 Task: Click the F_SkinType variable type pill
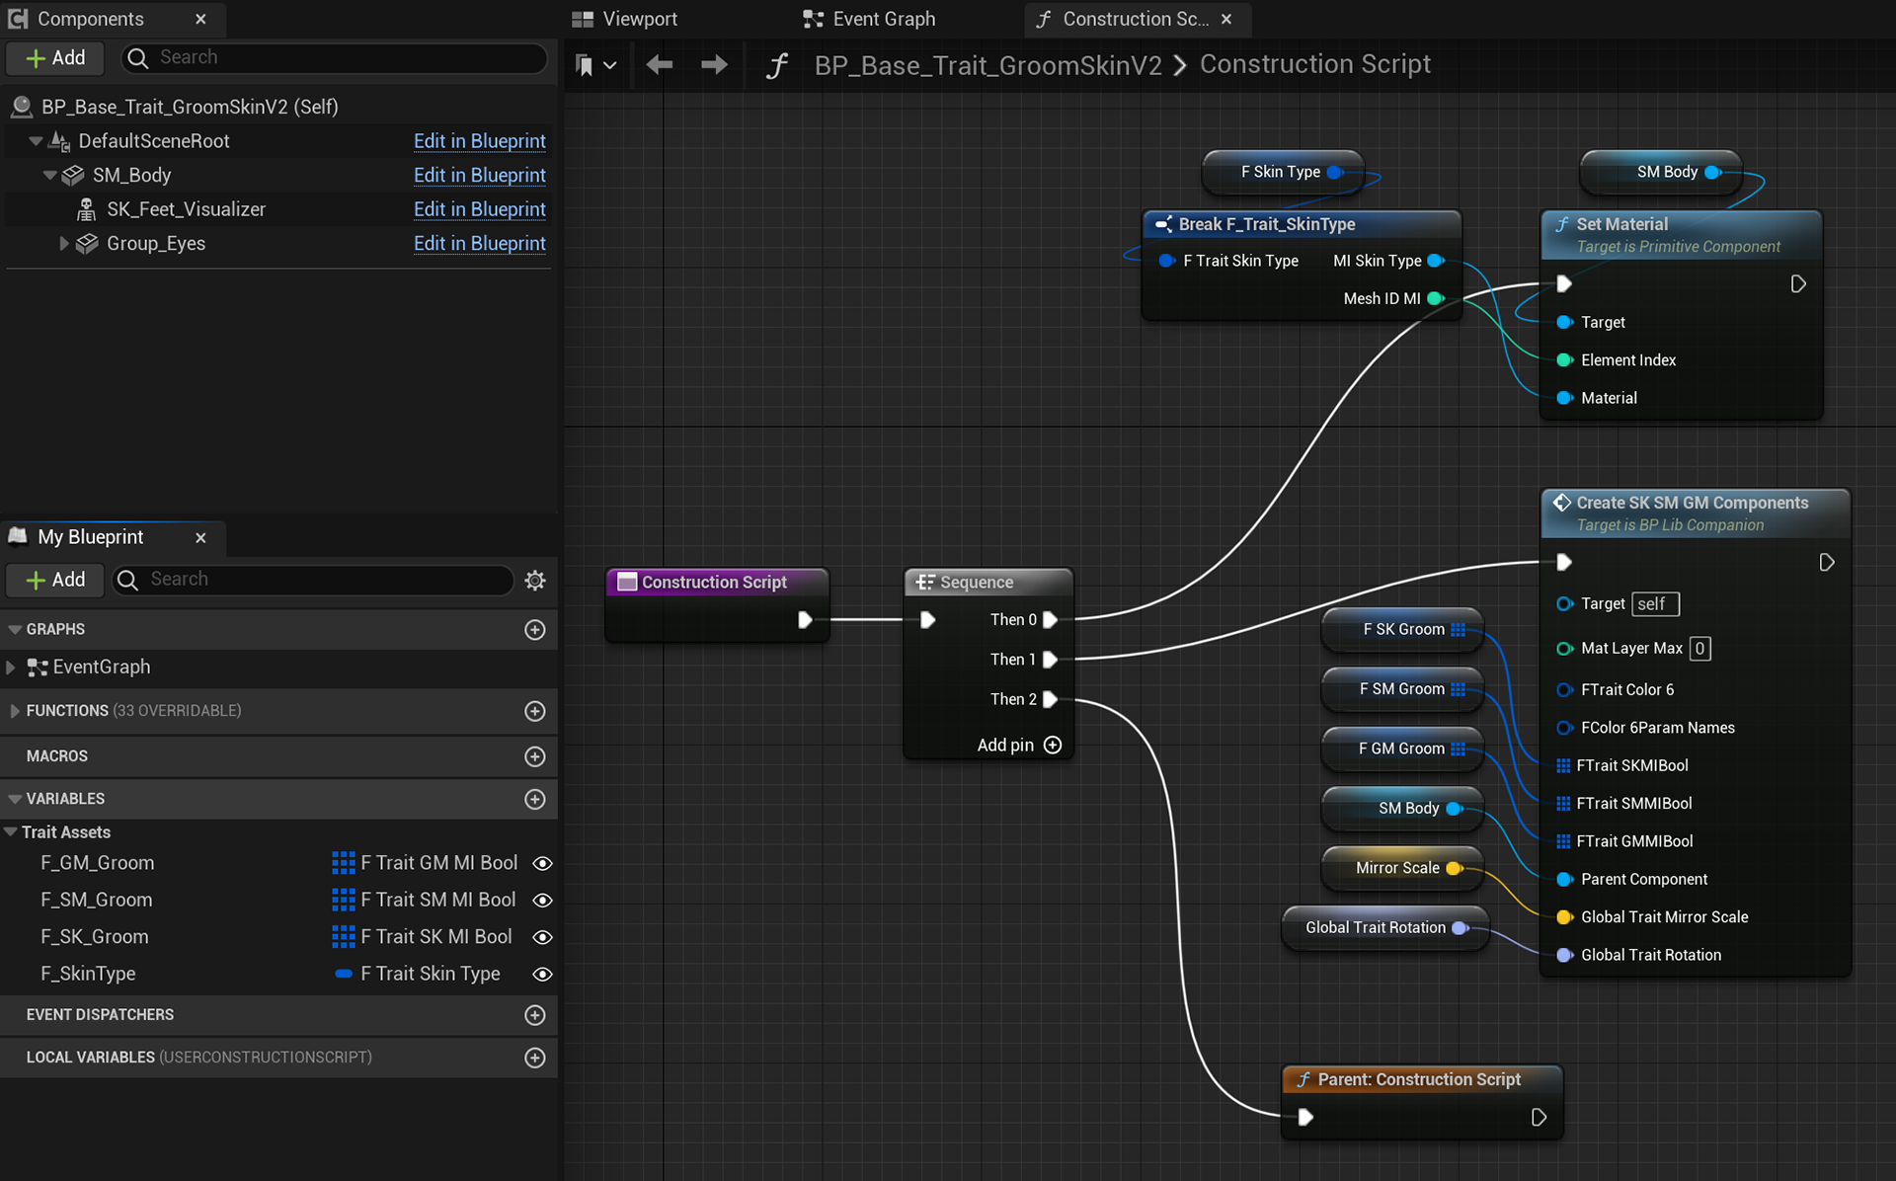click(x=343, y=975)
